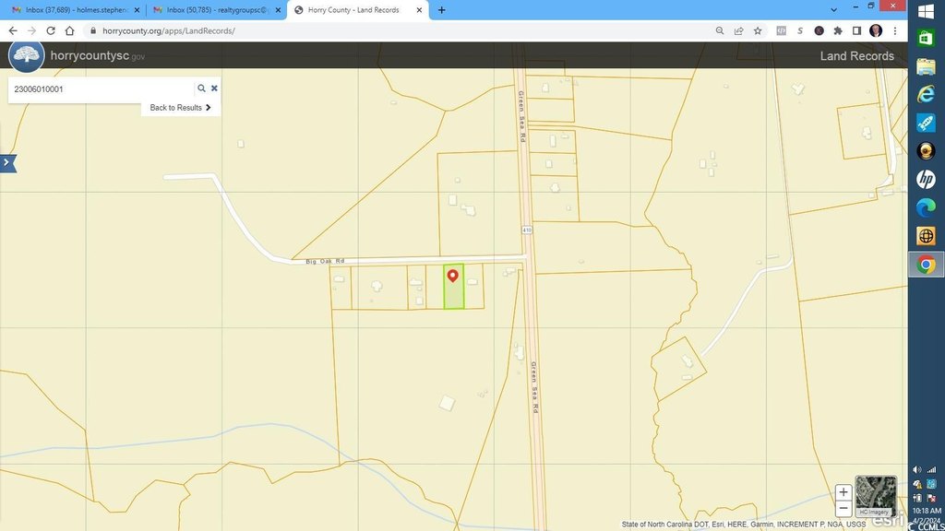This screenshot has width=945, height=531.
Task: Click Back to Results link
Action: click(x=180, y=108)
